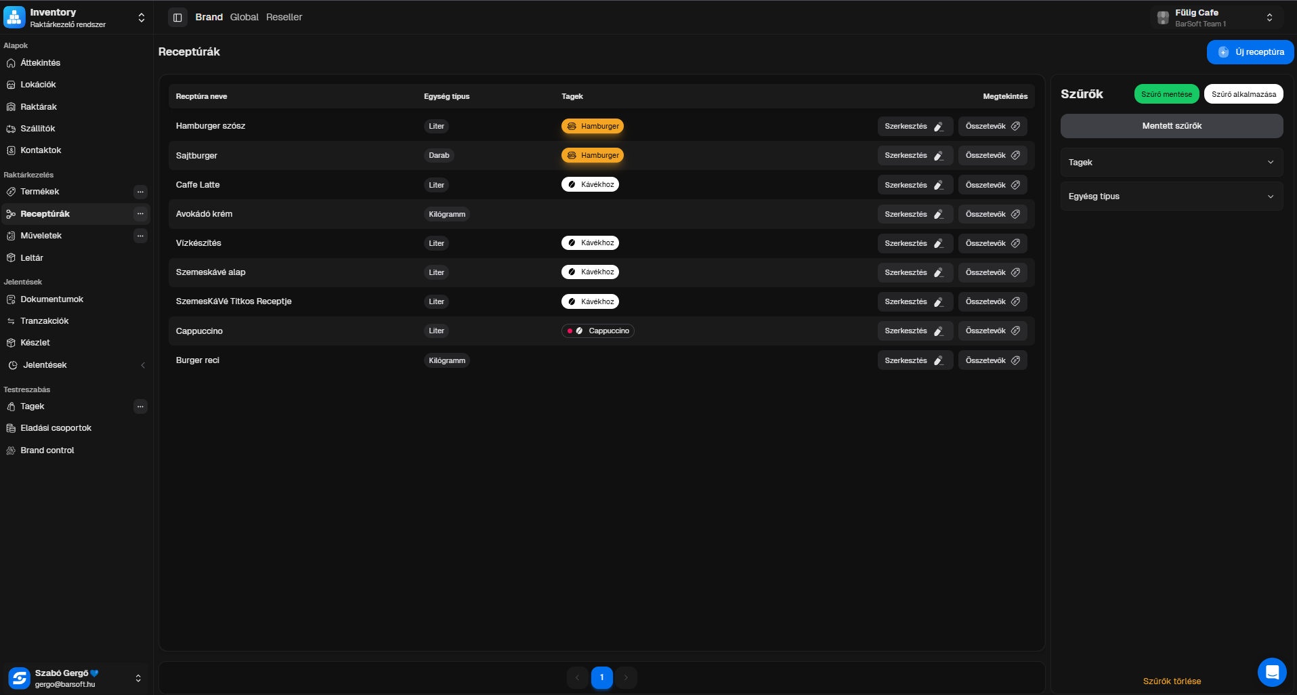Toggle the sidebar collapse icon
This screenshot has height=695, width=1297.
tap(177, 18)
